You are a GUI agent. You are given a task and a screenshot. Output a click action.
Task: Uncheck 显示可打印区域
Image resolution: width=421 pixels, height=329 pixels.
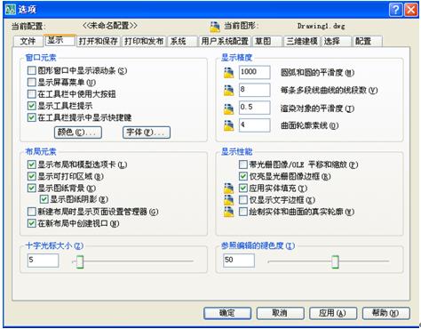click(x=31, y=176)
